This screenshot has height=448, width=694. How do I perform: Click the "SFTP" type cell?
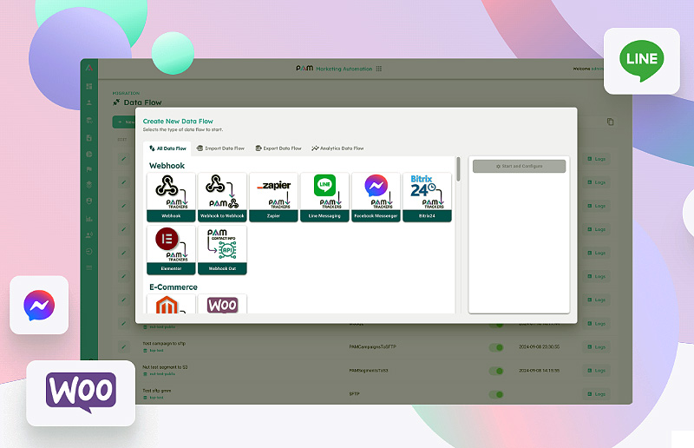coord(354,393)
